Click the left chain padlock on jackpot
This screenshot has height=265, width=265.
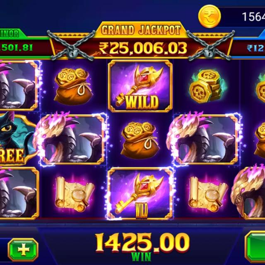pyautogui.click(x=71, y=45)
